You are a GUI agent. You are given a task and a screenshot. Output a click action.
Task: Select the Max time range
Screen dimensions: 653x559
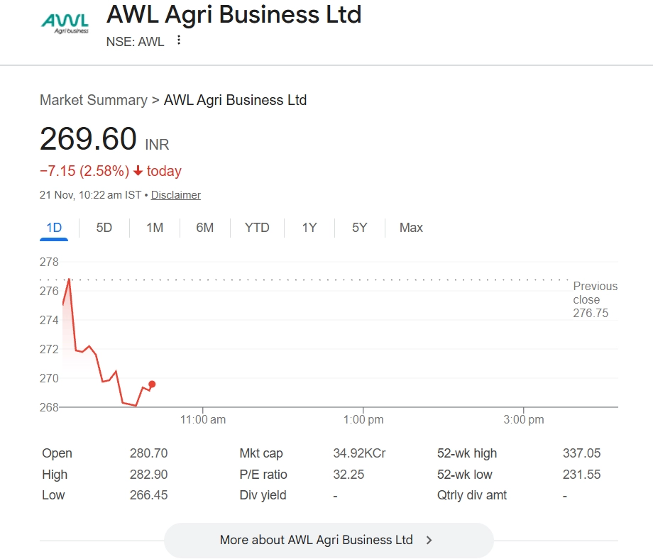click(411, 228)
